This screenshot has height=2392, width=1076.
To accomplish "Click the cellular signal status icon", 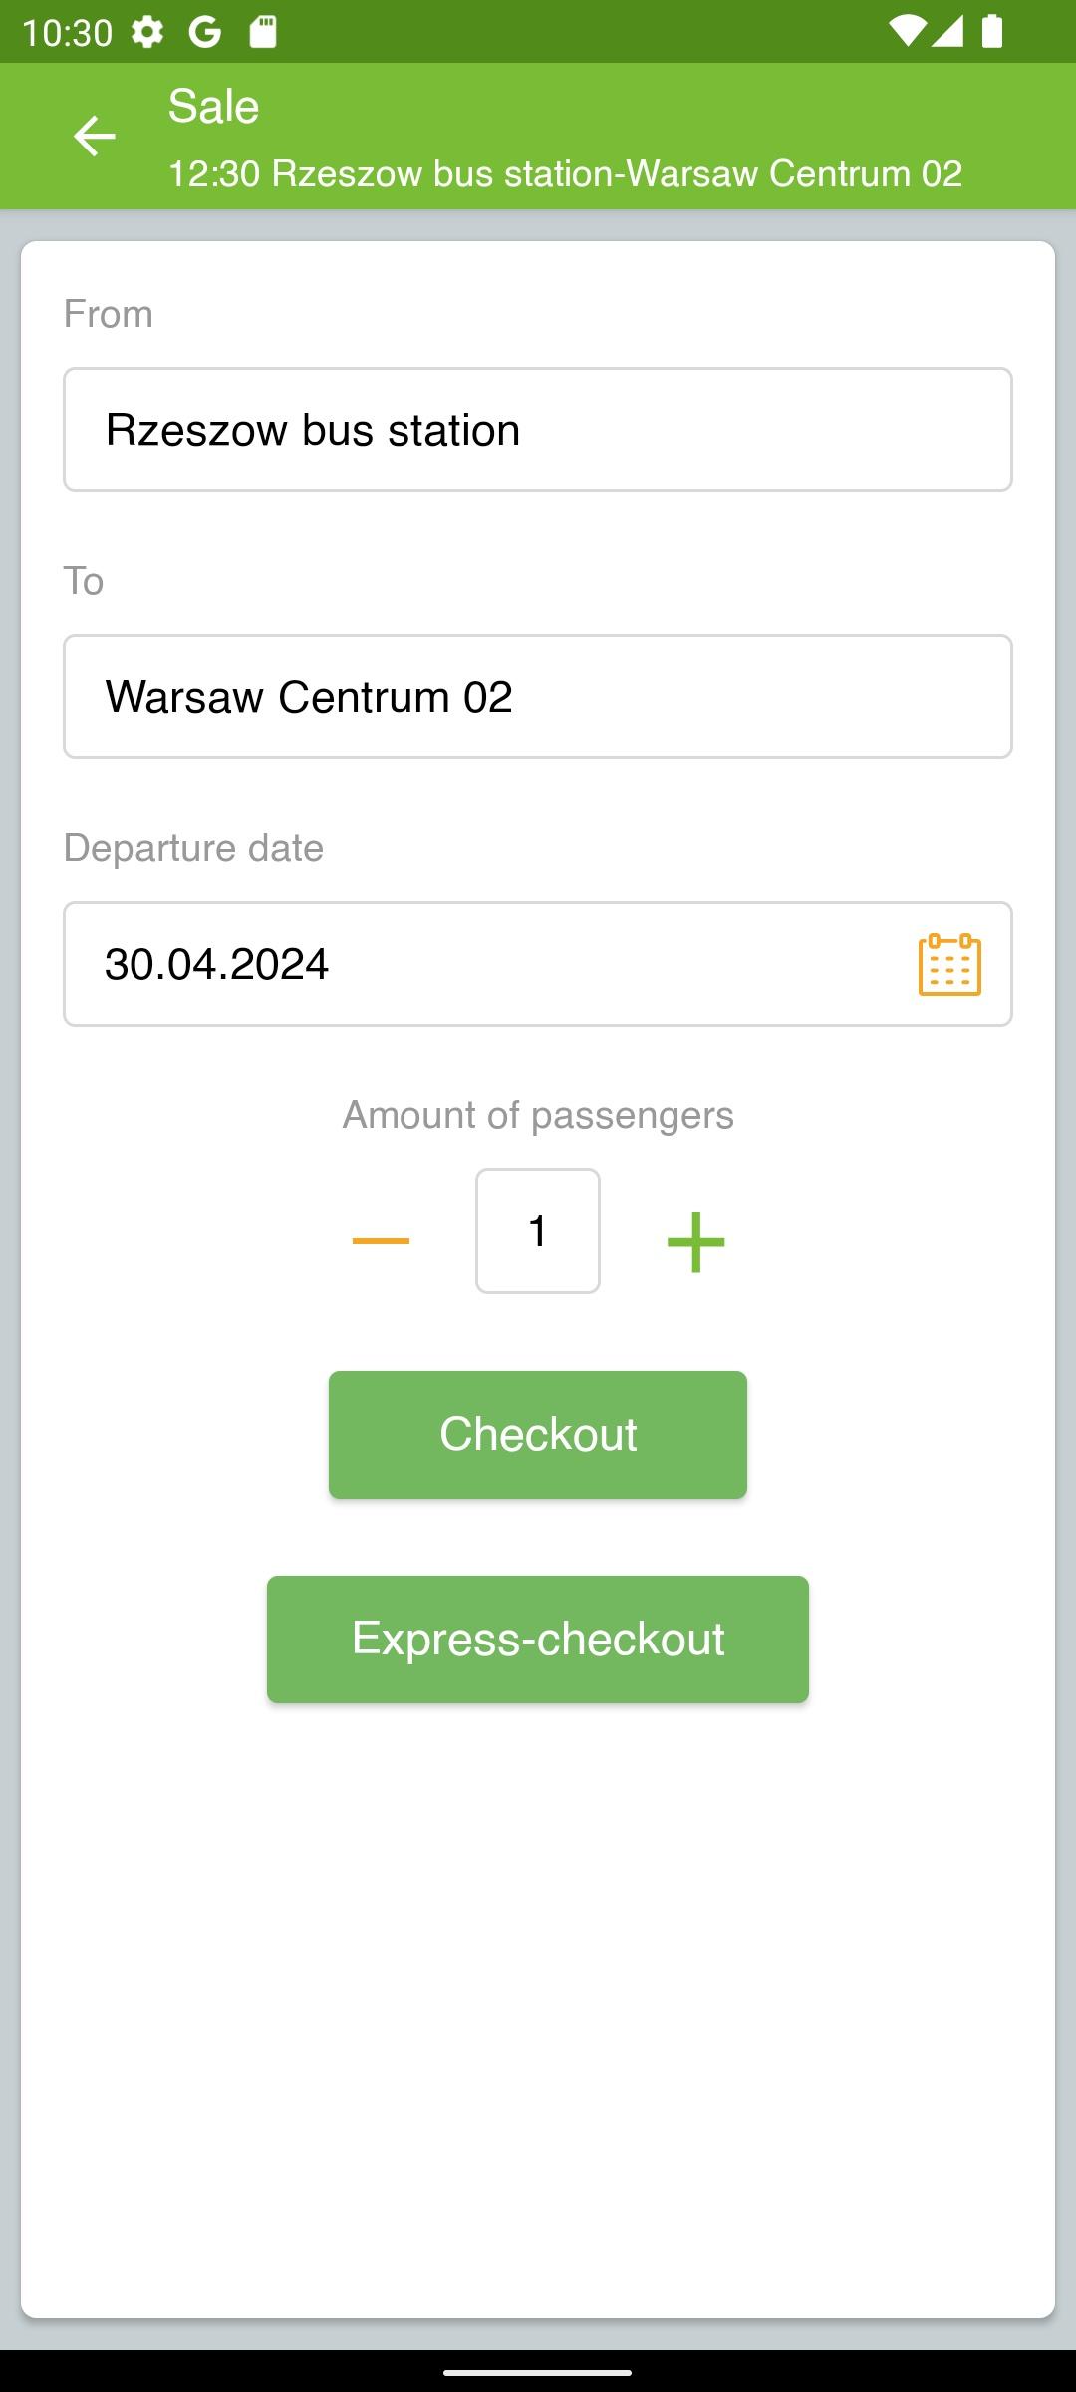I will pos(947,31).
